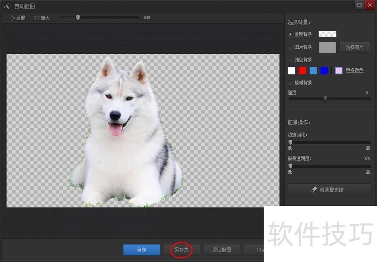Pick the light blue color swatch
377x262 pixels.
tap(313, 71)
